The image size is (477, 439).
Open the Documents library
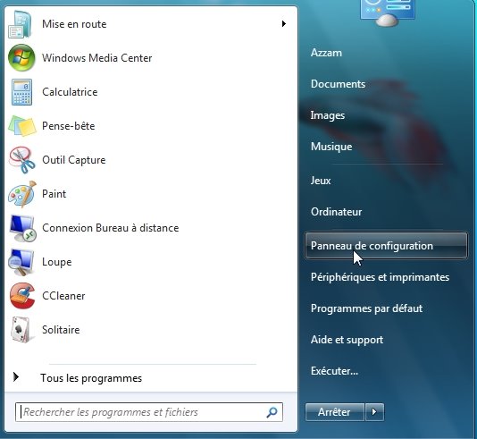click(x=338, y=84)
